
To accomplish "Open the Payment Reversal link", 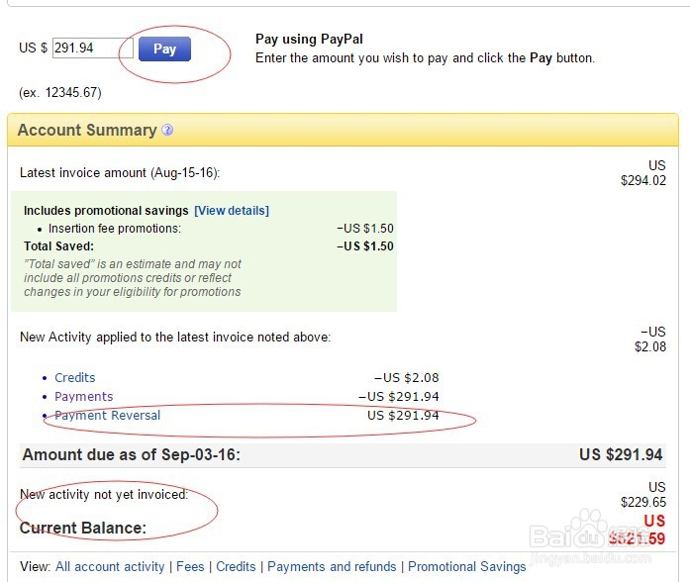I will click(107, 416).
